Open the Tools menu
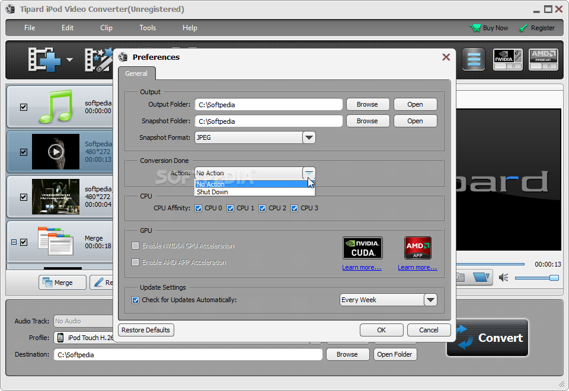569x391 pixels. 148,28
